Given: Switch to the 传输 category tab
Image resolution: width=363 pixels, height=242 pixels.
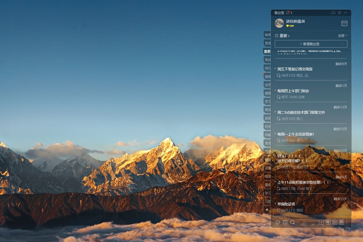Looking at the screenshot, I should 267,135.
